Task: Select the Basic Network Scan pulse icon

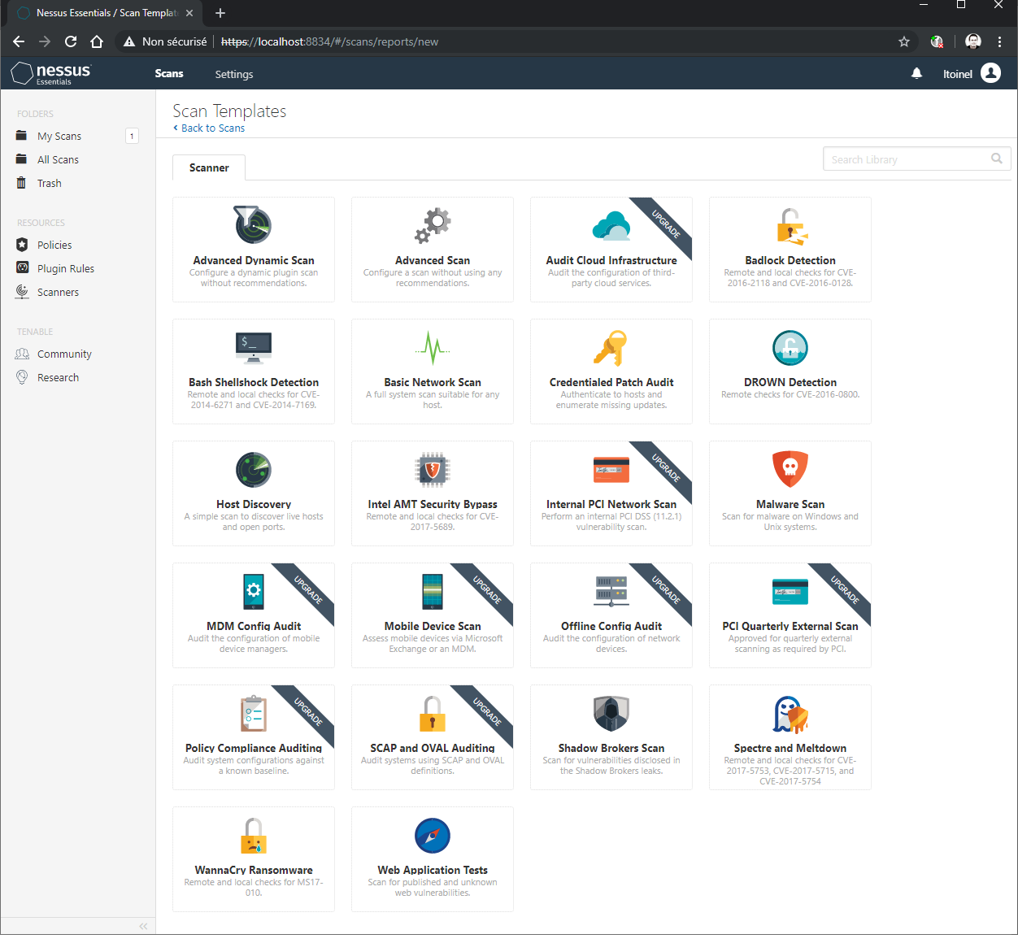Action: [x=433, y=348]
